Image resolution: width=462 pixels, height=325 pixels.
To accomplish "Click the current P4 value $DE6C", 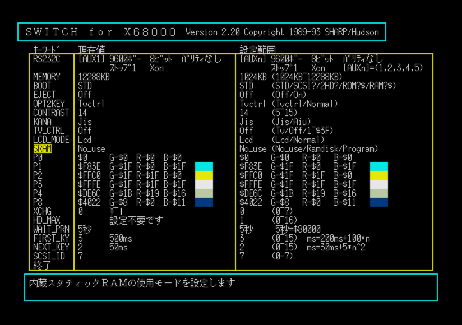I will point(89,193).
